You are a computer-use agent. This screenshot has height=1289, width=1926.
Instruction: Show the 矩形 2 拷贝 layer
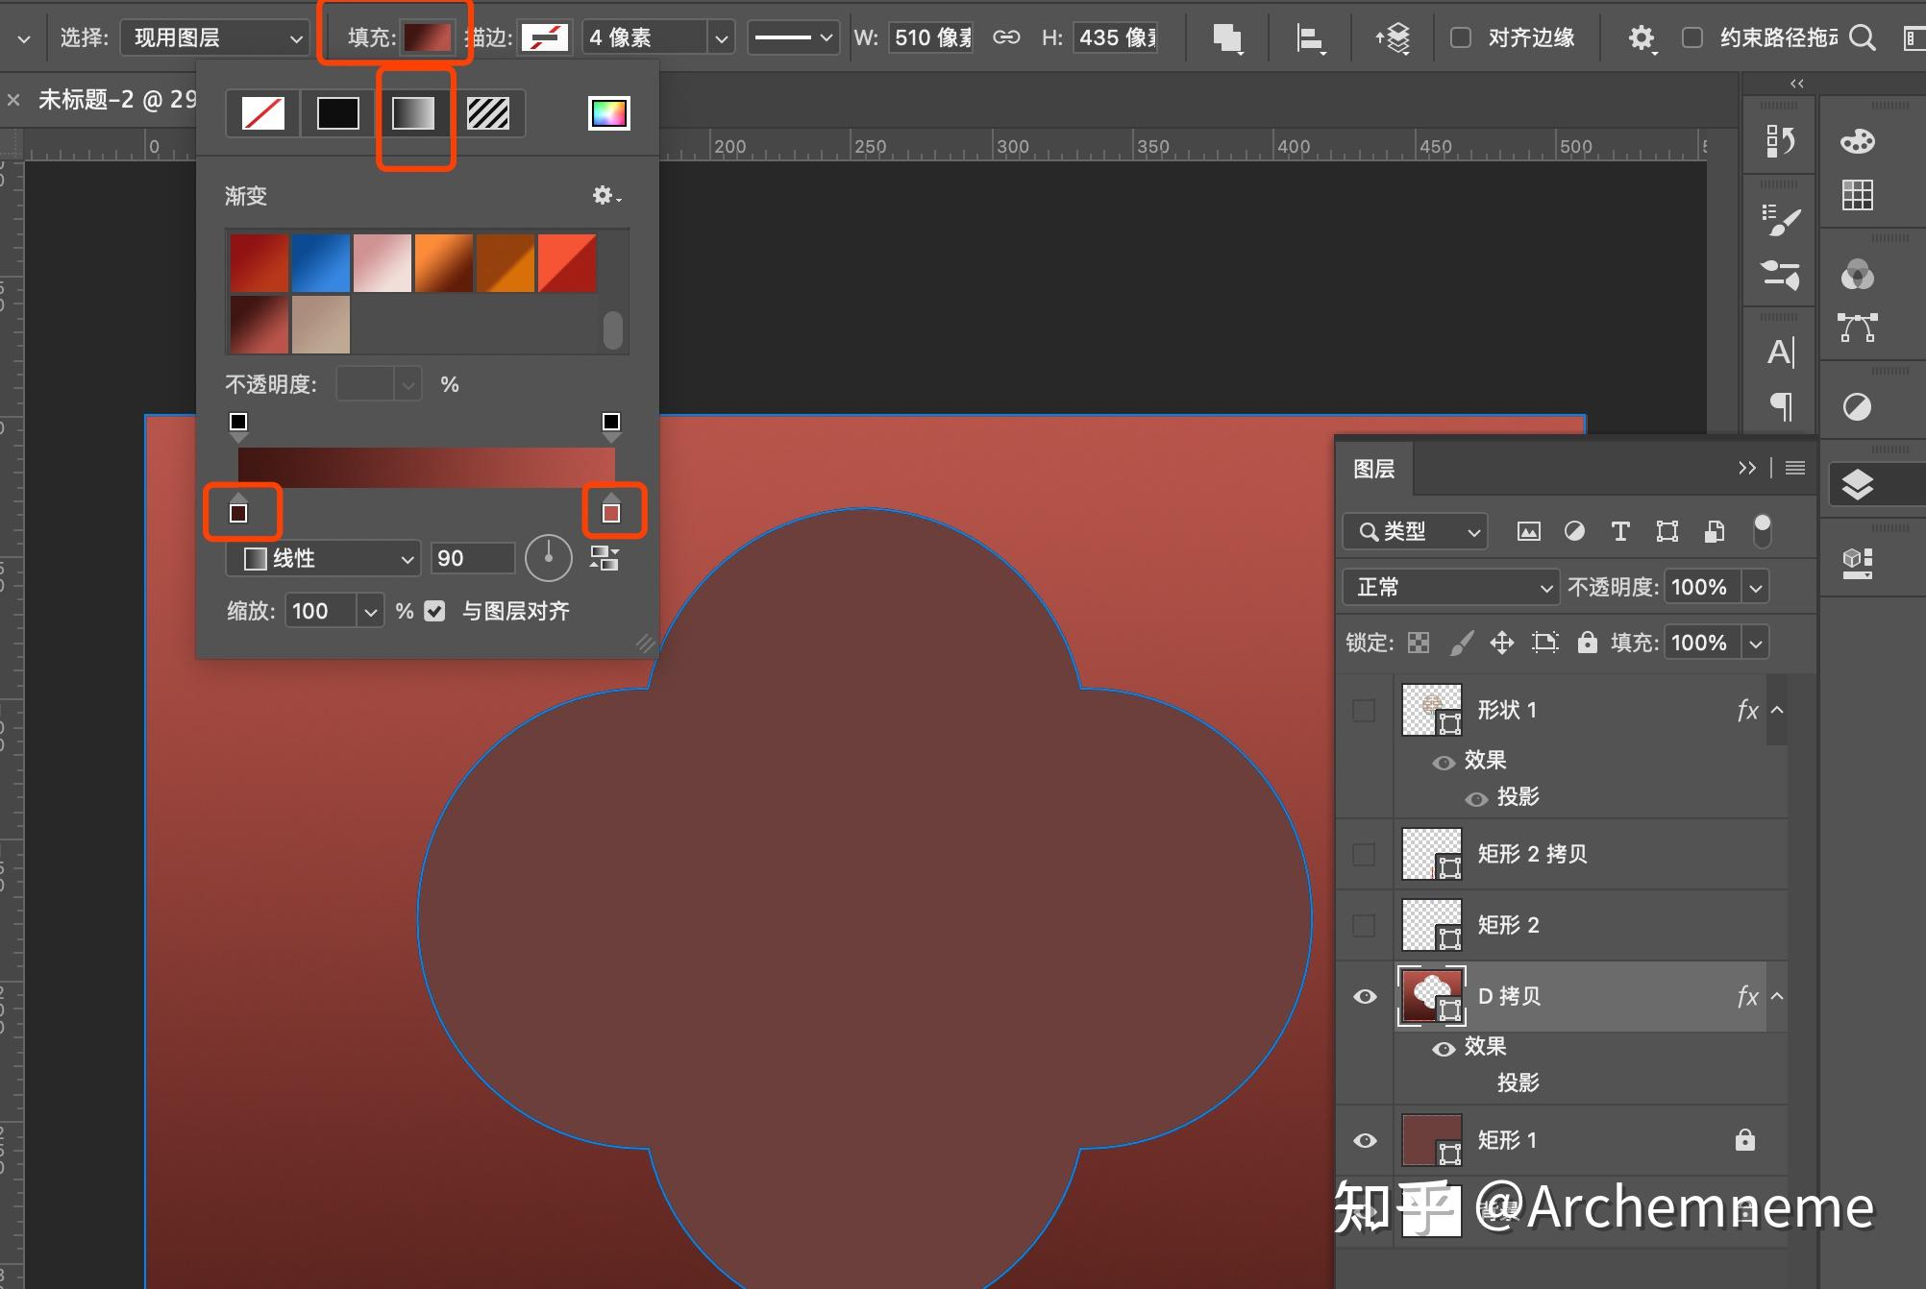click(1364, 854)
